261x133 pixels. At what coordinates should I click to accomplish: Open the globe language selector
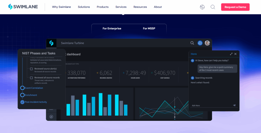coord(202,7)
